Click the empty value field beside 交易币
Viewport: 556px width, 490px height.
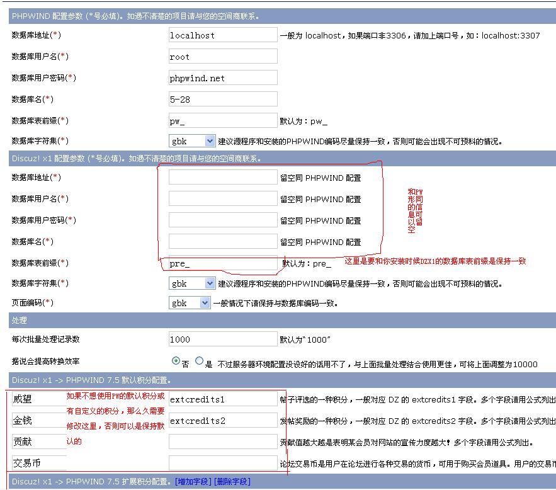(223, 463)
